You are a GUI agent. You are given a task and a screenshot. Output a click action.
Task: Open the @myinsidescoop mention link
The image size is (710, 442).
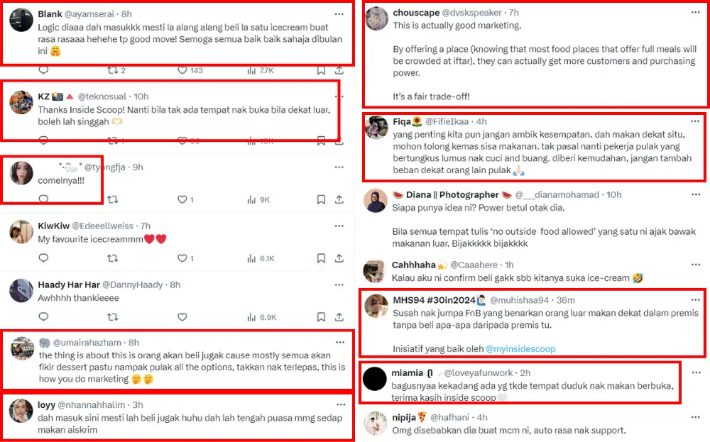click(521, 348)
